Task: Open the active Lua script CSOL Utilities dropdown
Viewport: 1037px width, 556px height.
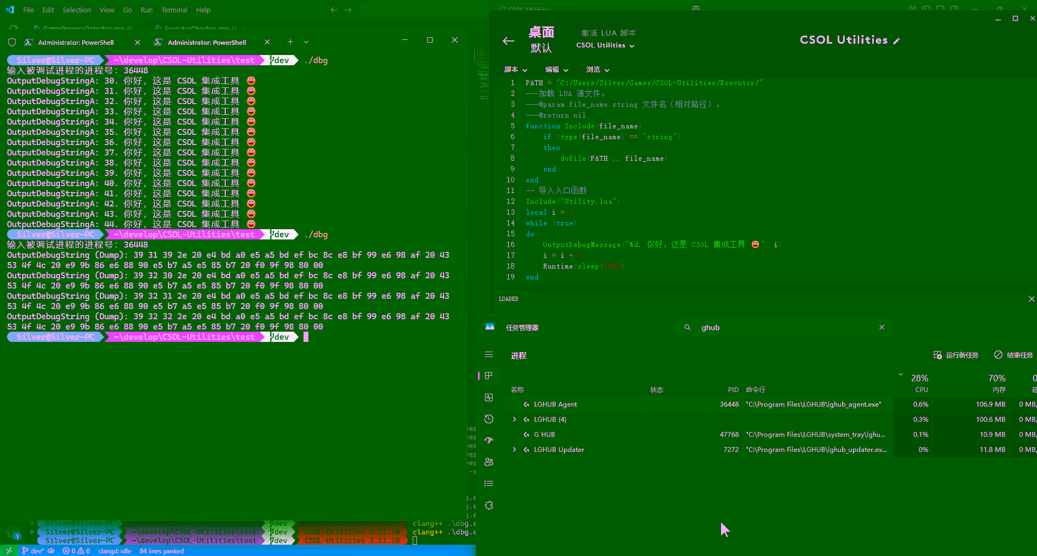Action: pos(605,45)
